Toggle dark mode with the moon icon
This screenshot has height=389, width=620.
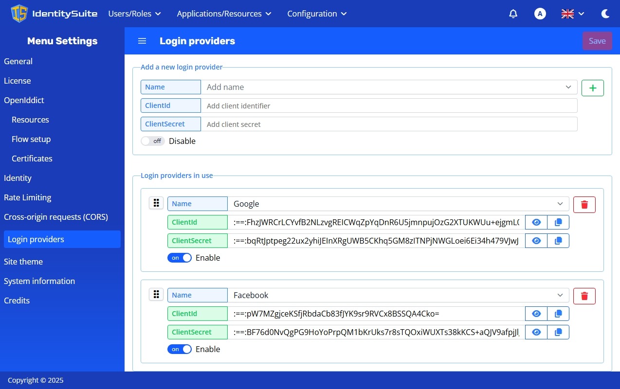pyautogui.click(x=605, y=14)
